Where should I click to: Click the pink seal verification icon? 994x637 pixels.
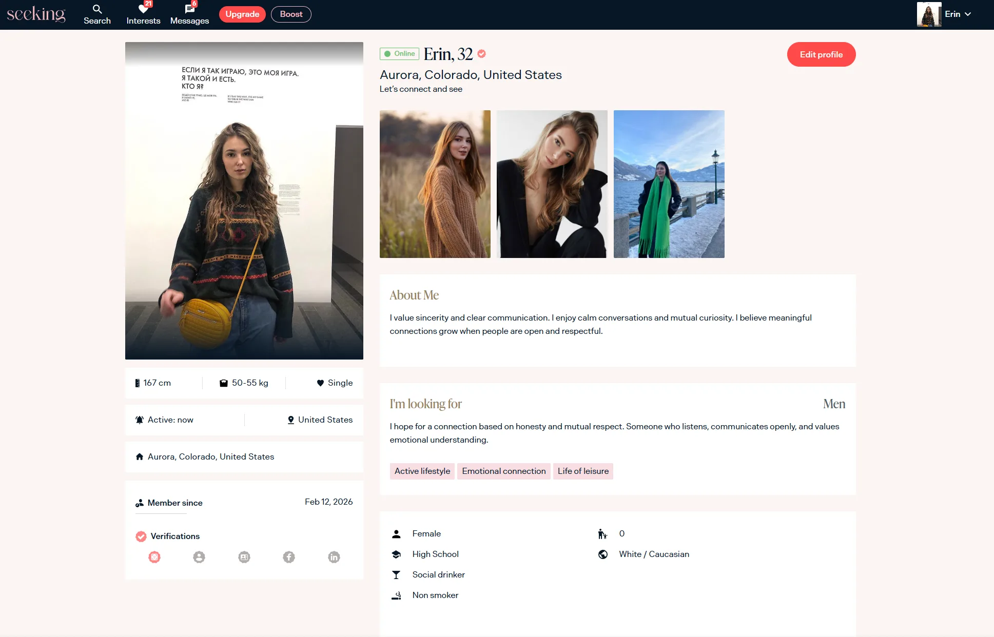point(154,557)
